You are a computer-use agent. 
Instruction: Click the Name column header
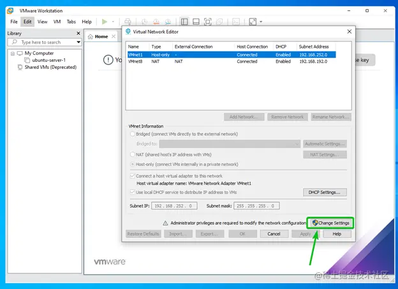click(x=138, y=47)
